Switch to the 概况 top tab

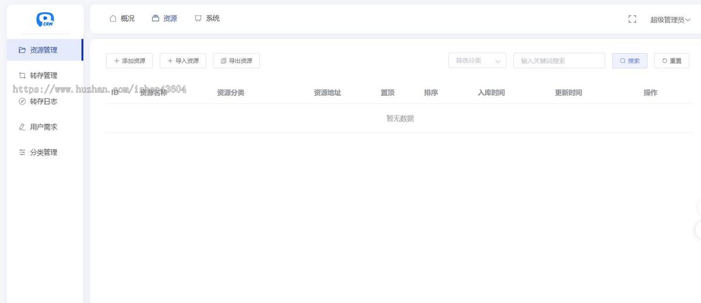point(122,19)
